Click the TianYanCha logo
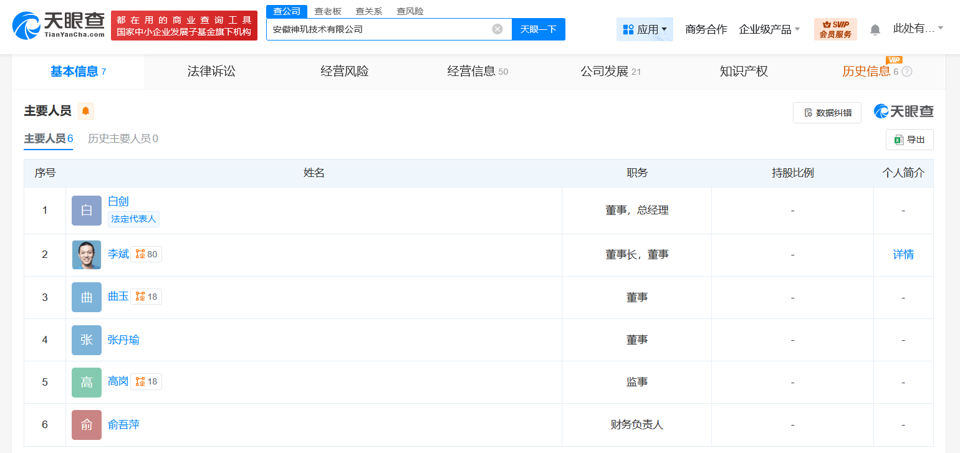The image size is (960, 453). [59, 26]
